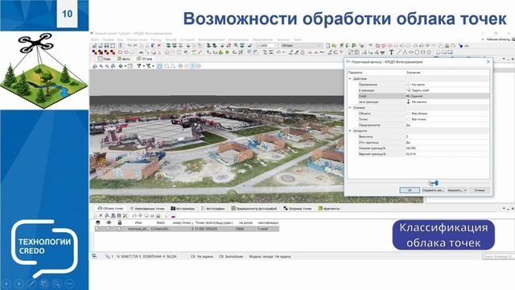515x290 pixels.
Task: Click slideshow next slide arrow button
Action: coord(19,283)
